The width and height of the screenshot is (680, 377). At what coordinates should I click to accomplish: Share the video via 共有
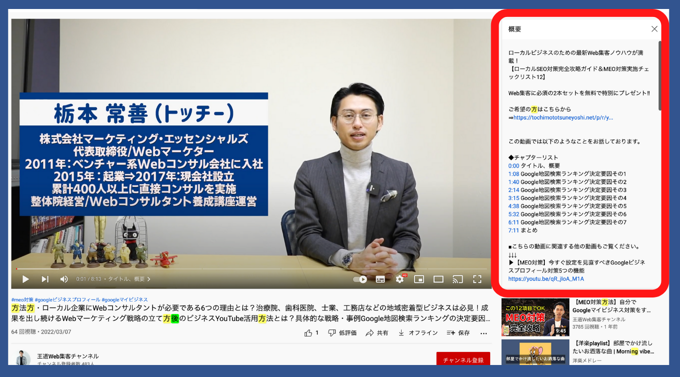[377, 333]
